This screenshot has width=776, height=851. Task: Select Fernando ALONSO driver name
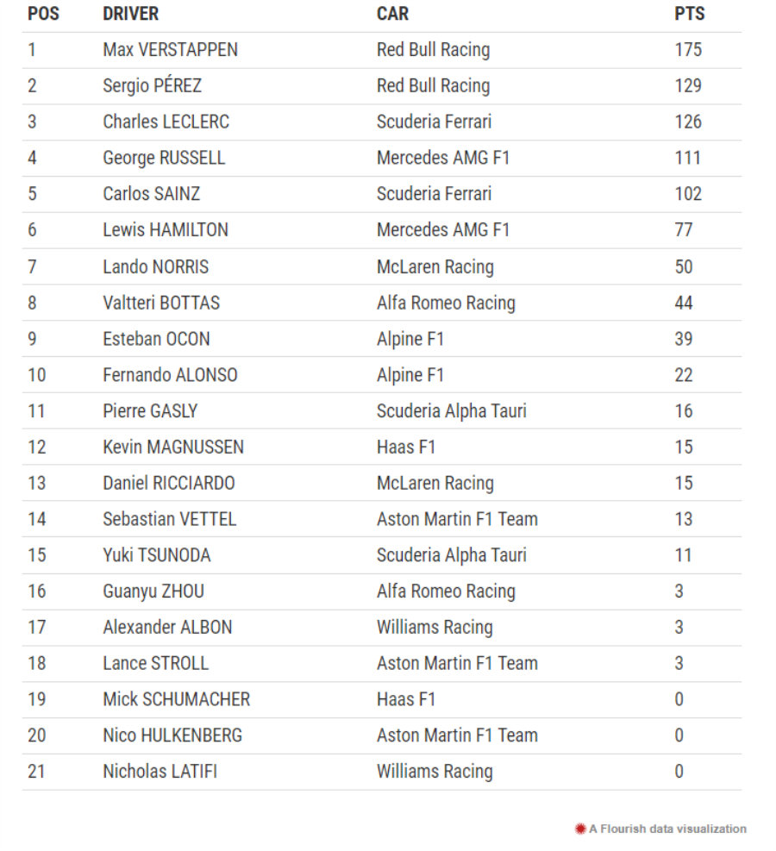pyautogui.click(x=171, y=375)
